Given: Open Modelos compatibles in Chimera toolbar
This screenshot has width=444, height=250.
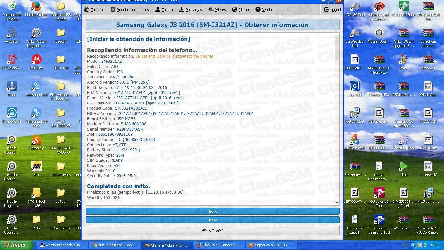Looking at the screenshot, I should click(x=130, y=10).
